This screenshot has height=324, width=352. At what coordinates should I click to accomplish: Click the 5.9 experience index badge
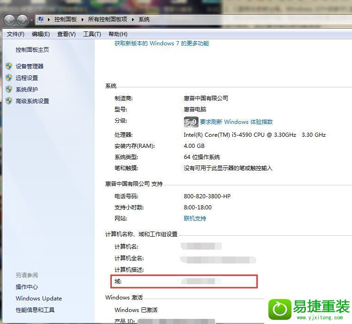click(191, 122)
